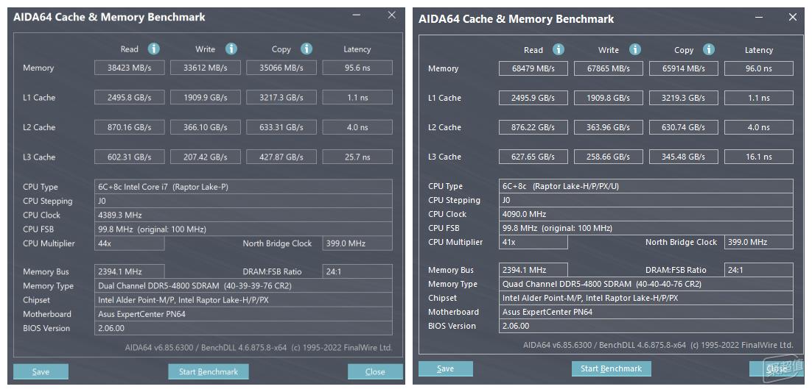The image size is (812, 392).
Task: Click L1 copy value 3217.3 GB/s
Action: tap(281, 97)
